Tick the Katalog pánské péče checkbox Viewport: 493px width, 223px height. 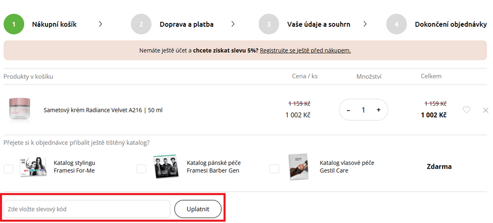point(141,169)
